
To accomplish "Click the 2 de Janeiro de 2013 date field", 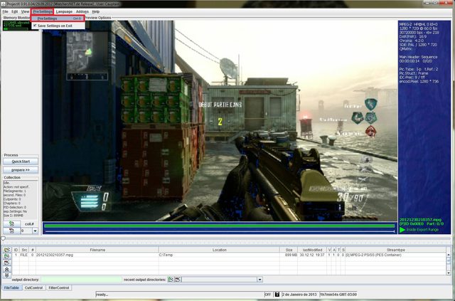I will pyautogui.click(x=300, y=295).
